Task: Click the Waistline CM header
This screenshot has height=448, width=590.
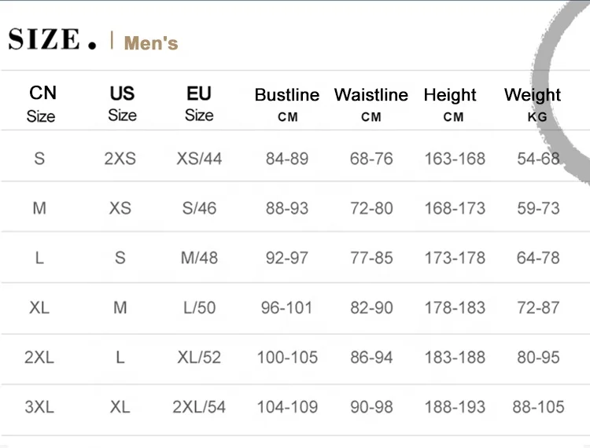Action: coord(371,105)
